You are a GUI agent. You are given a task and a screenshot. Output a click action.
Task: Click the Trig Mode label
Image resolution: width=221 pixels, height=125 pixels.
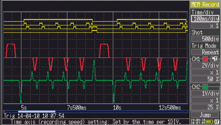pos(204,46)
